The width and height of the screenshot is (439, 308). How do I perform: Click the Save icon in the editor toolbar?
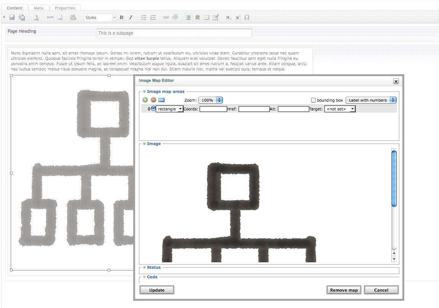[x=12, y=17]
